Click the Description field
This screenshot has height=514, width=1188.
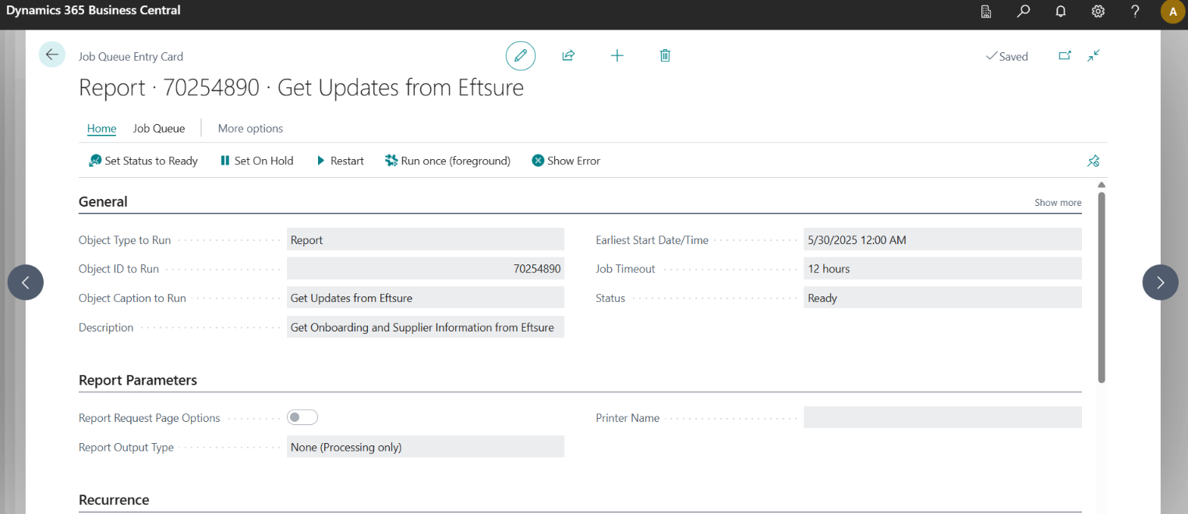[x=426, y=328]
